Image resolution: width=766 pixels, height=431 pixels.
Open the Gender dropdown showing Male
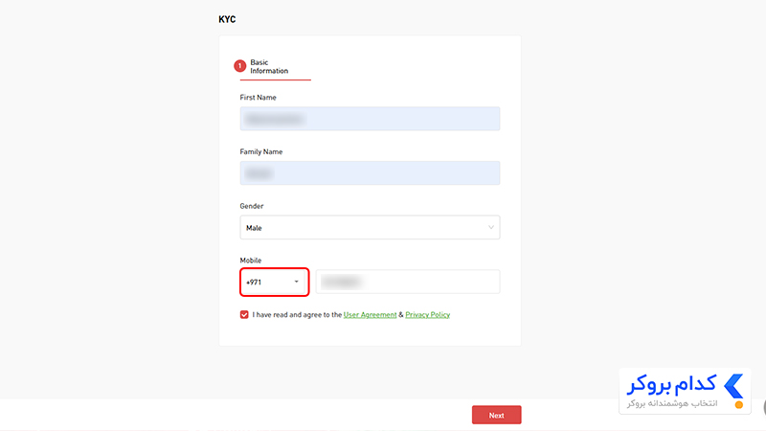(x=370, y=227)
